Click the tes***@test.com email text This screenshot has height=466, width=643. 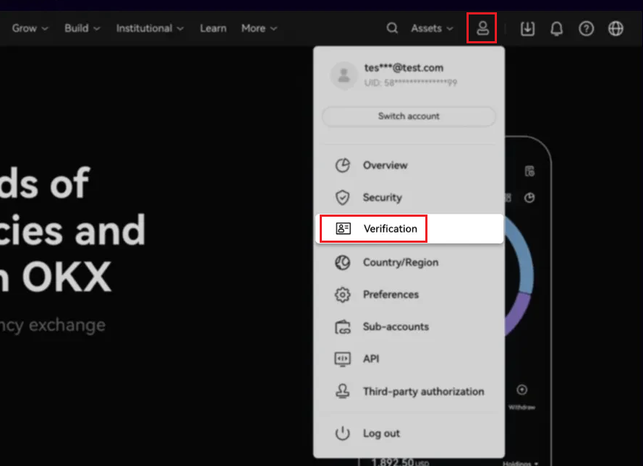[404, 68]
